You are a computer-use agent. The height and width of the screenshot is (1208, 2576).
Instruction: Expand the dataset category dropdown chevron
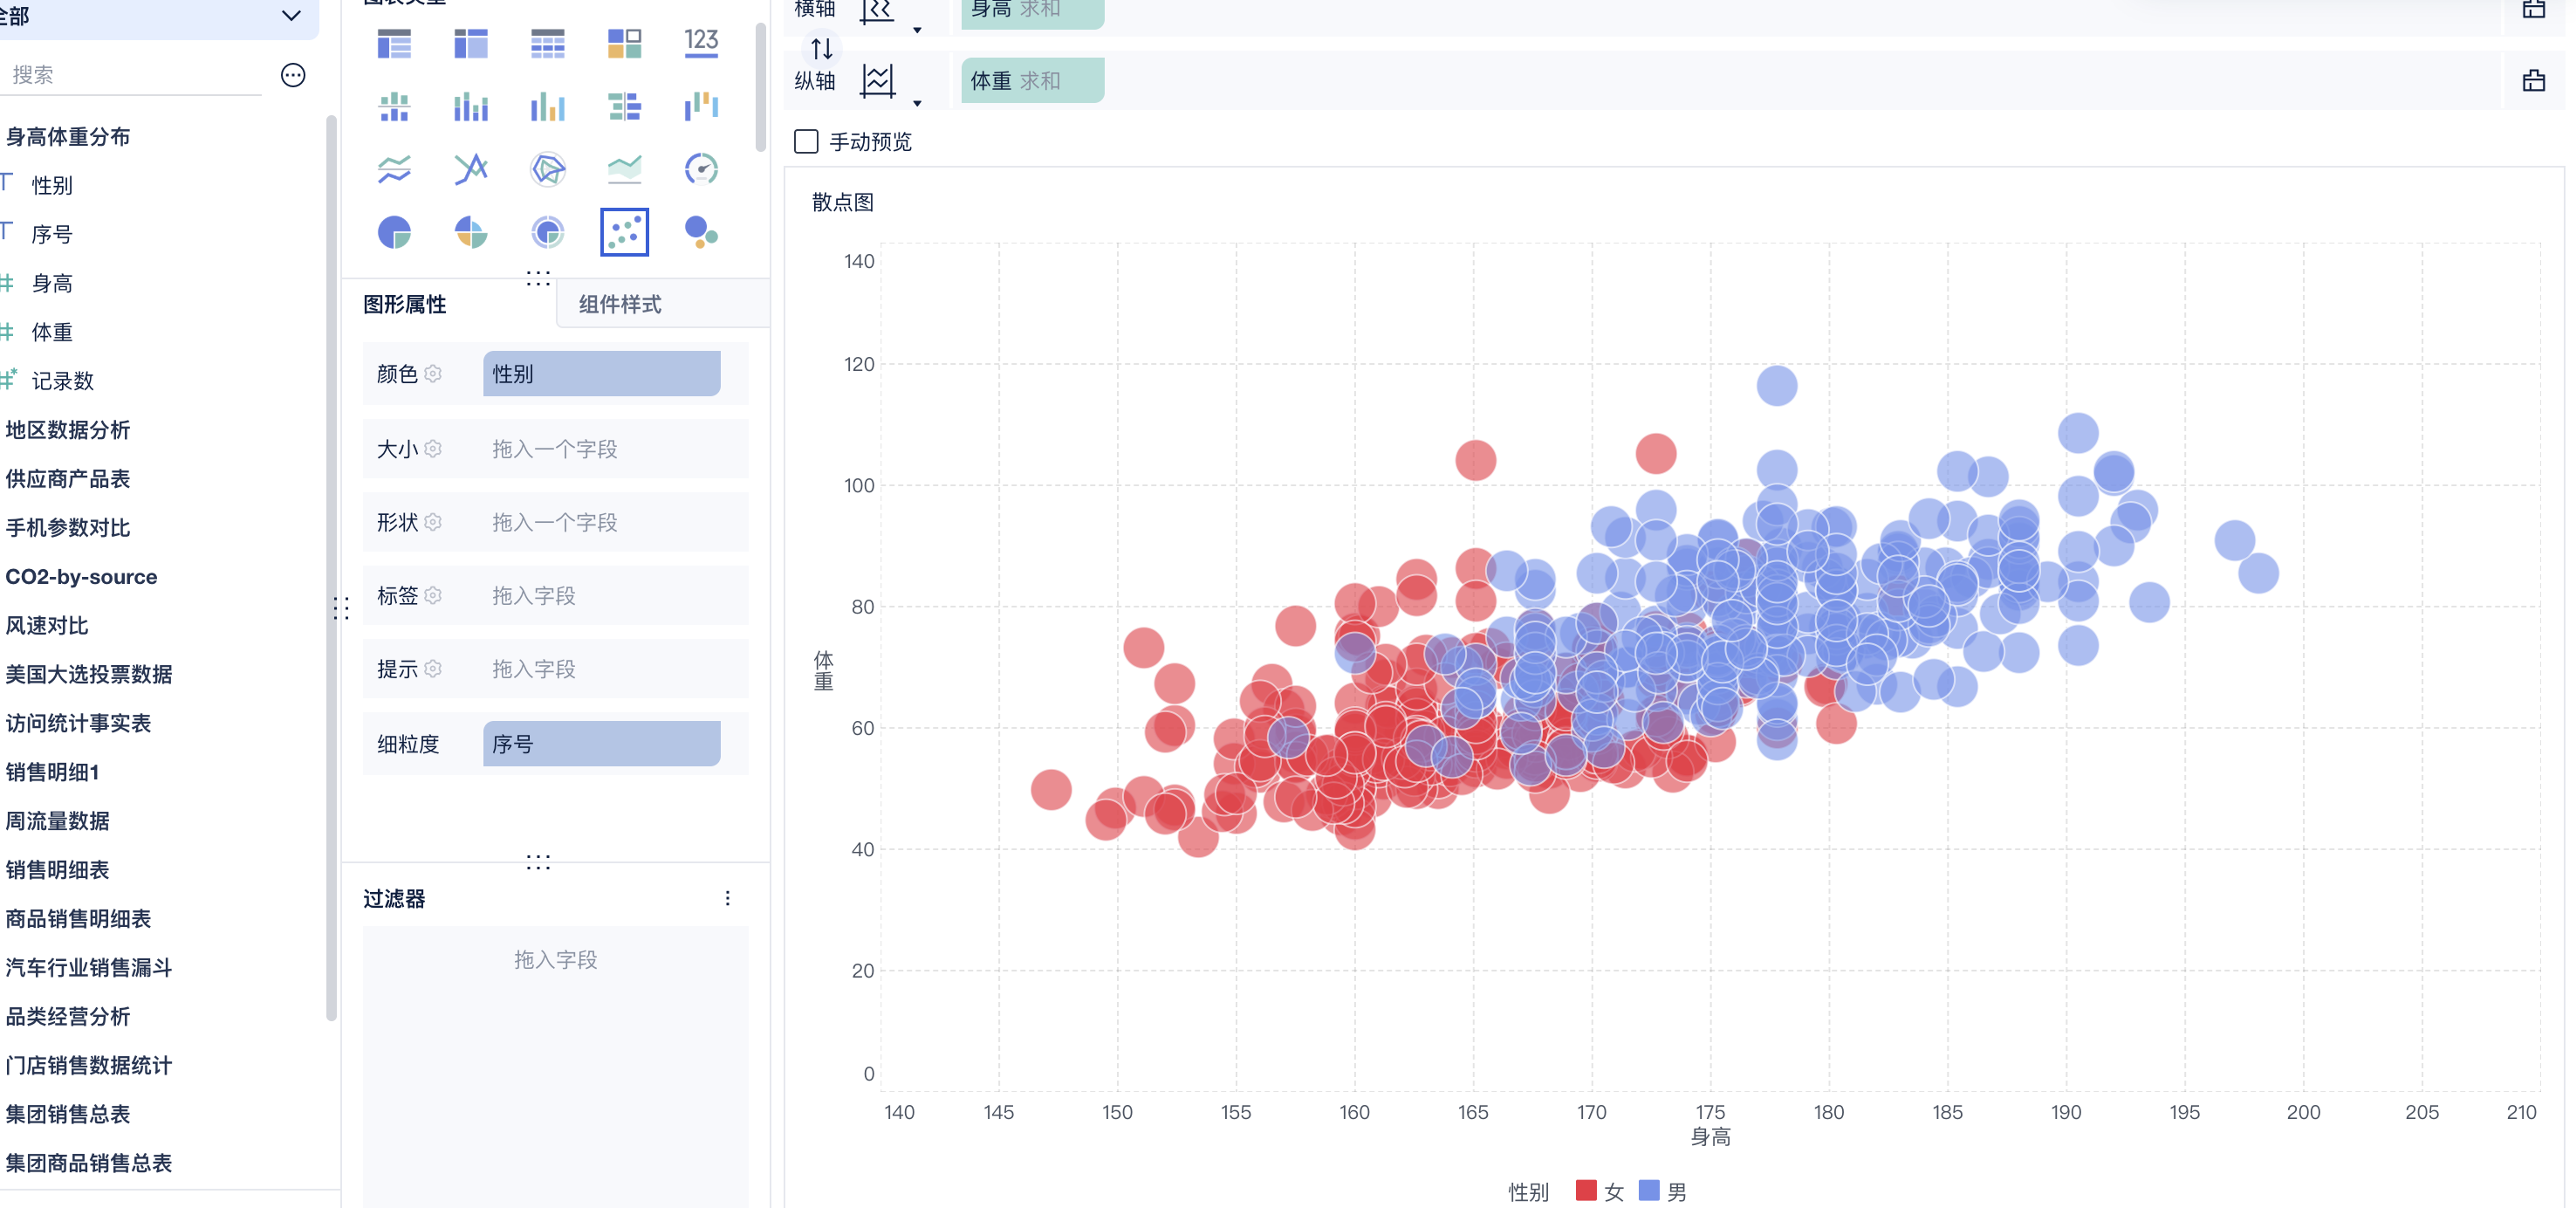click(291, 15)
